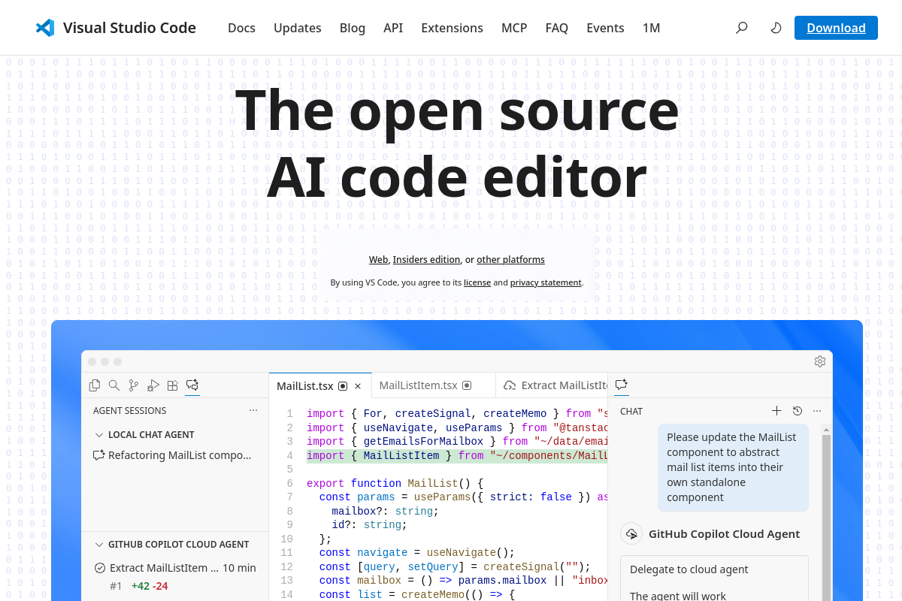
Task: Open the Agent Sessions overflow menu
Action: [253, 409]
